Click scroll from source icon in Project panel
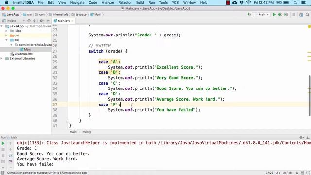 tap(29, 21)
